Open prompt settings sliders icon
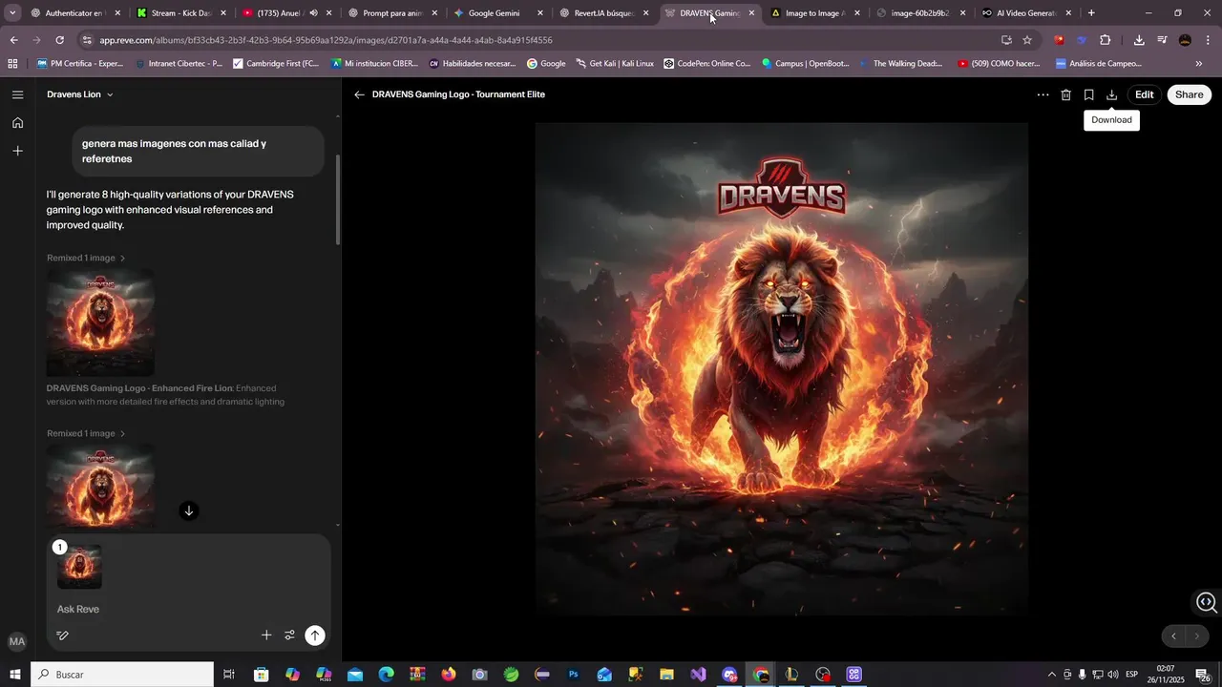Viewport: 1222px width, 687px height. (x=289, y=635)
